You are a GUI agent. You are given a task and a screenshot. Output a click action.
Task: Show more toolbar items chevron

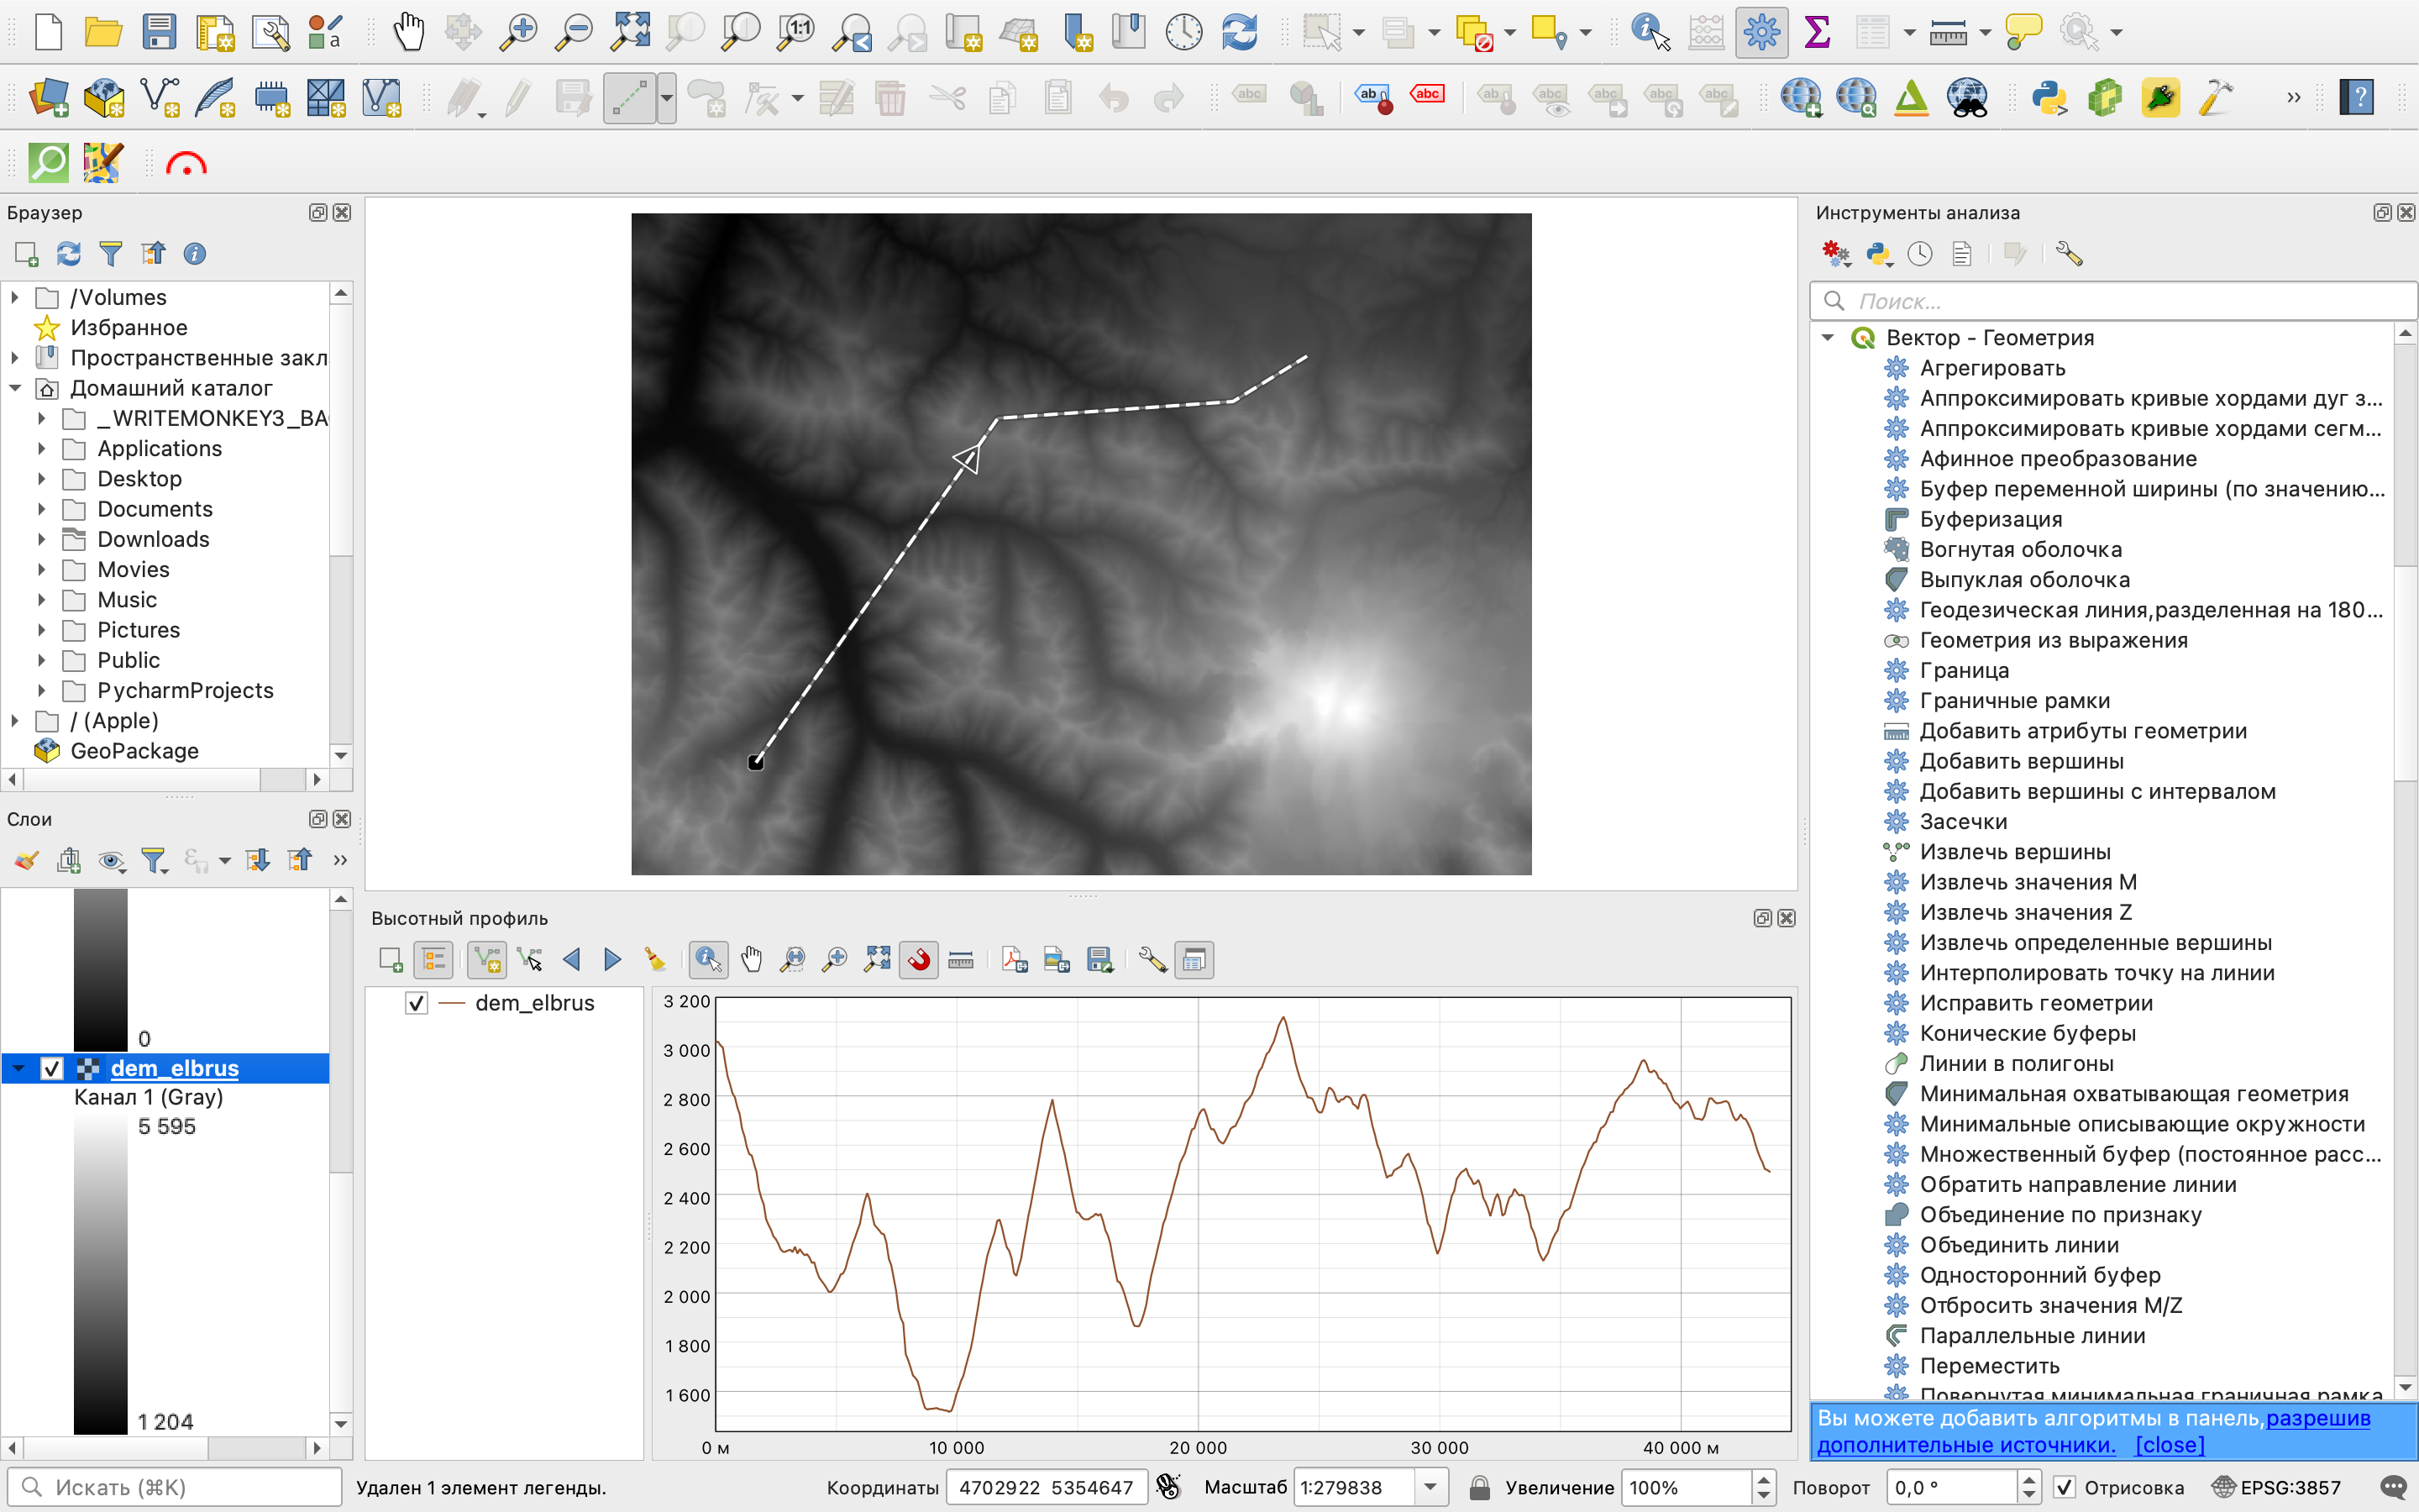pos(2293,98)
